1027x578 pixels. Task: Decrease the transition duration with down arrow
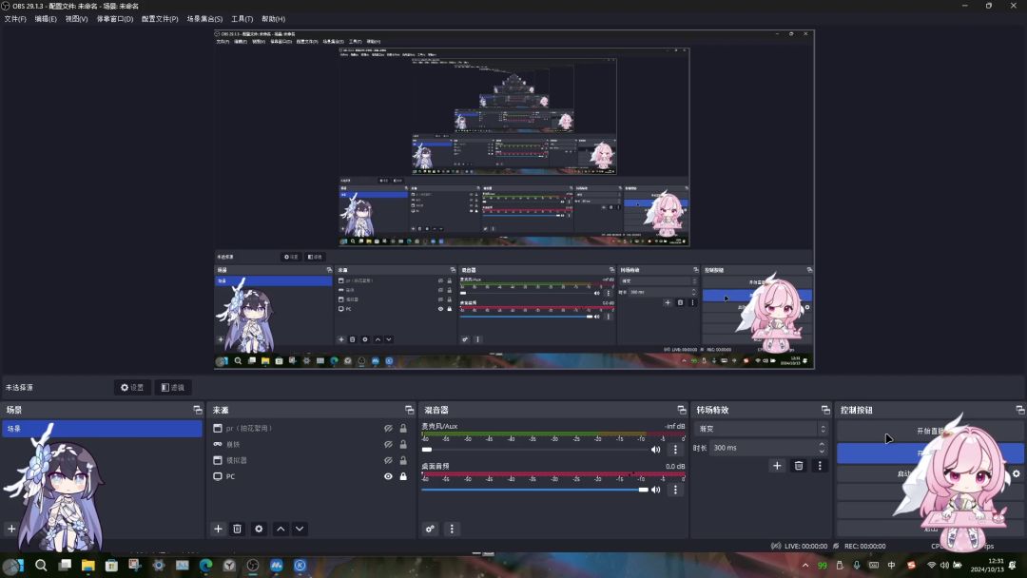coord(822,452)
